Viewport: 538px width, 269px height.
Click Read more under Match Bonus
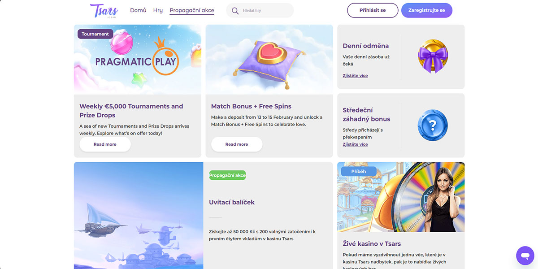point(236,144)
